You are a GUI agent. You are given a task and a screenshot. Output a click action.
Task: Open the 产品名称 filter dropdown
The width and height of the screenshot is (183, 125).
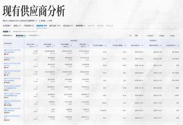click(x=151, y=36)
